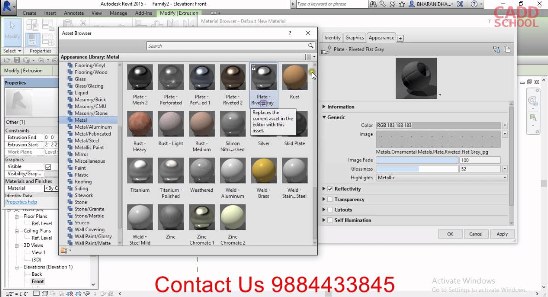Enable the Transparency checkbox
The height and width of the screenshot is (297, 548).
point(330,200)
